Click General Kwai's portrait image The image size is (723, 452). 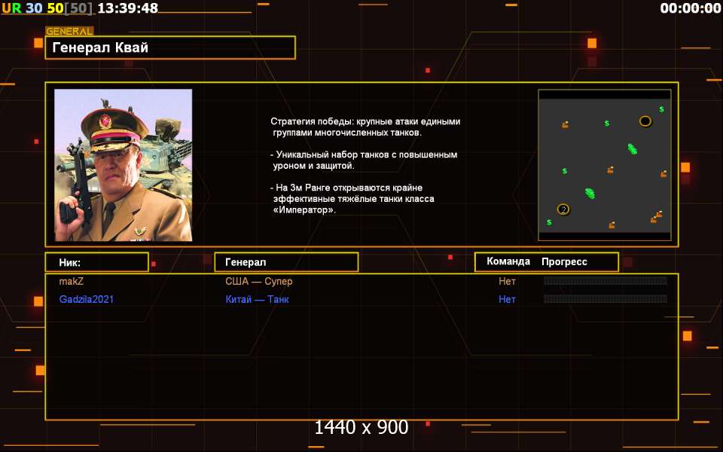point(123,165)
